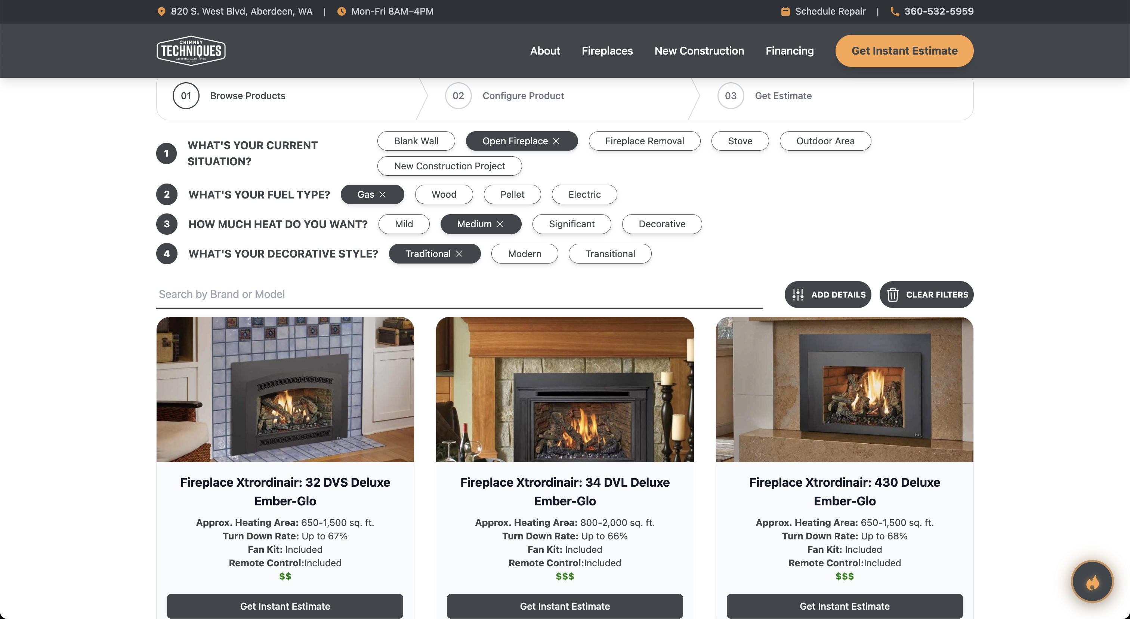The height and width of the screenshot is (619, 1130).
Task: Choose the Decorative heat level
Action: tap(662, 224)
